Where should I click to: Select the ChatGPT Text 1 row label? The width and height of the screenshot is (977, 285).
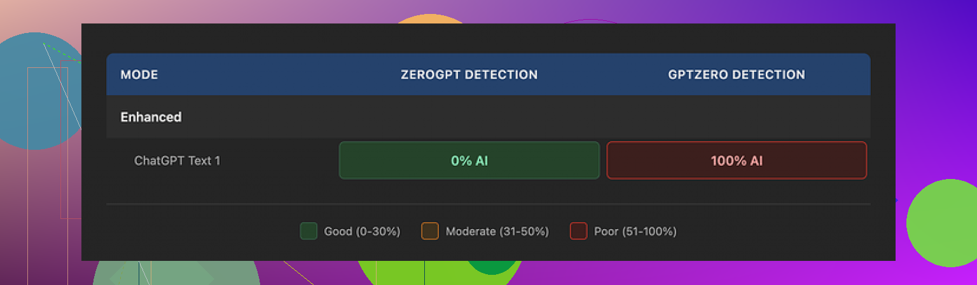click(177, 161)
